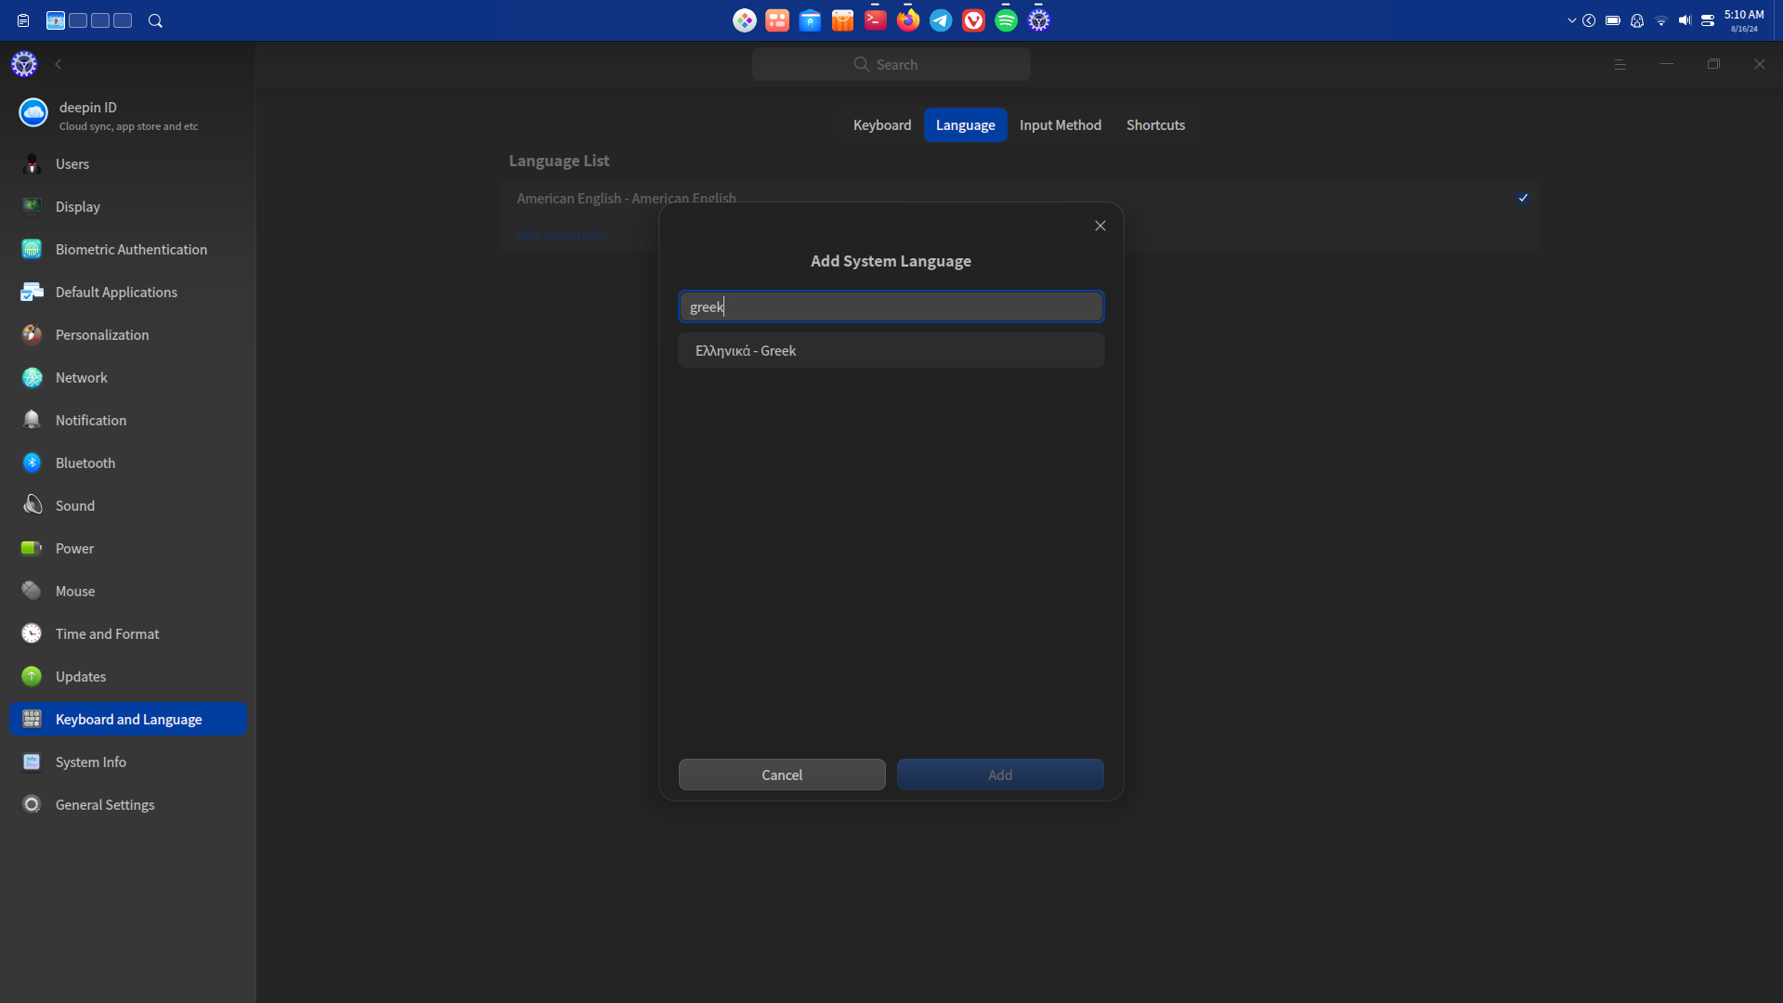Click the Add button in the dialog
Viewport: 1783px width, 1003px height.
pos(1000,775)
